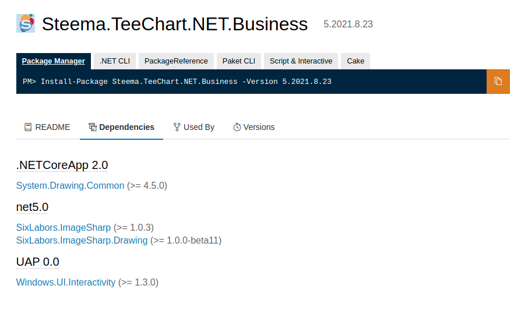518x324 pixels.
Task: Click the UAP 0.0 framework heading
Action: pyautogui.click(x=38, y=262)
